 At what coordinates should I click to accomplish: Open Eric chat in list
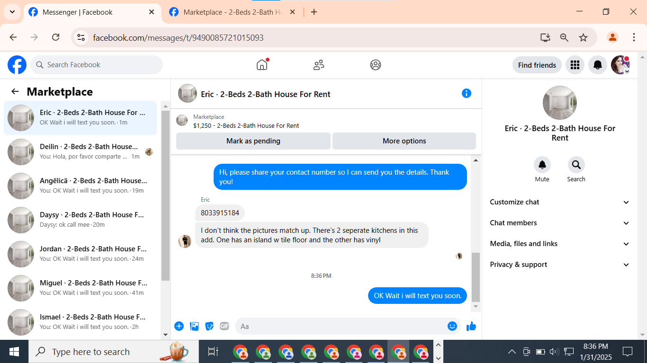(x=81, y=118)
